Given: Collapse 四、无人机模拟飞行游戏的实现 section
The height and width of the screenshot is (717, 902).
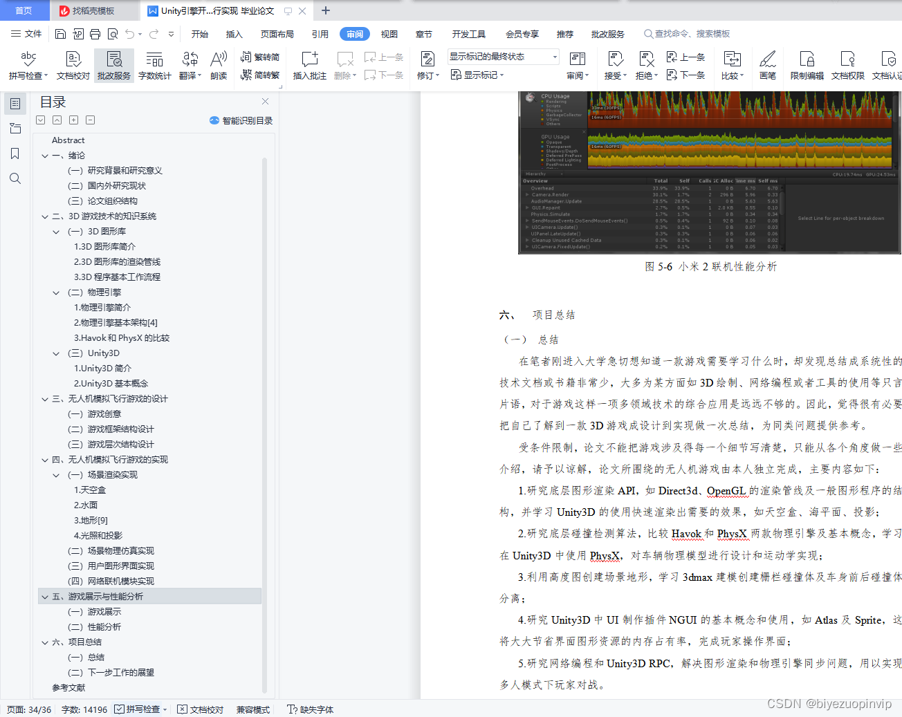Looking at the screenshot, I should click(x=45, y=460).
